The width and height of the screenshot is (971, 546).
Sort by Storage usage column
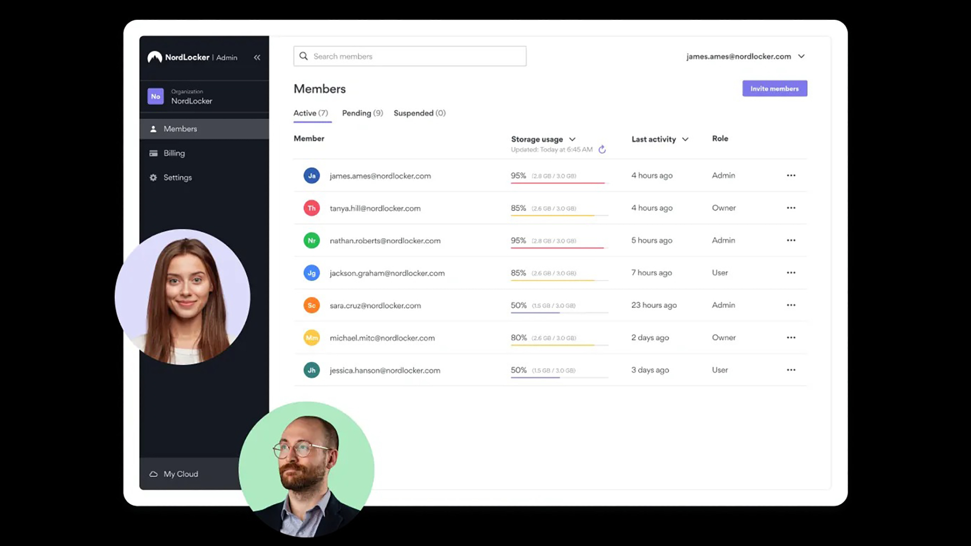click(x=543, y=139)
